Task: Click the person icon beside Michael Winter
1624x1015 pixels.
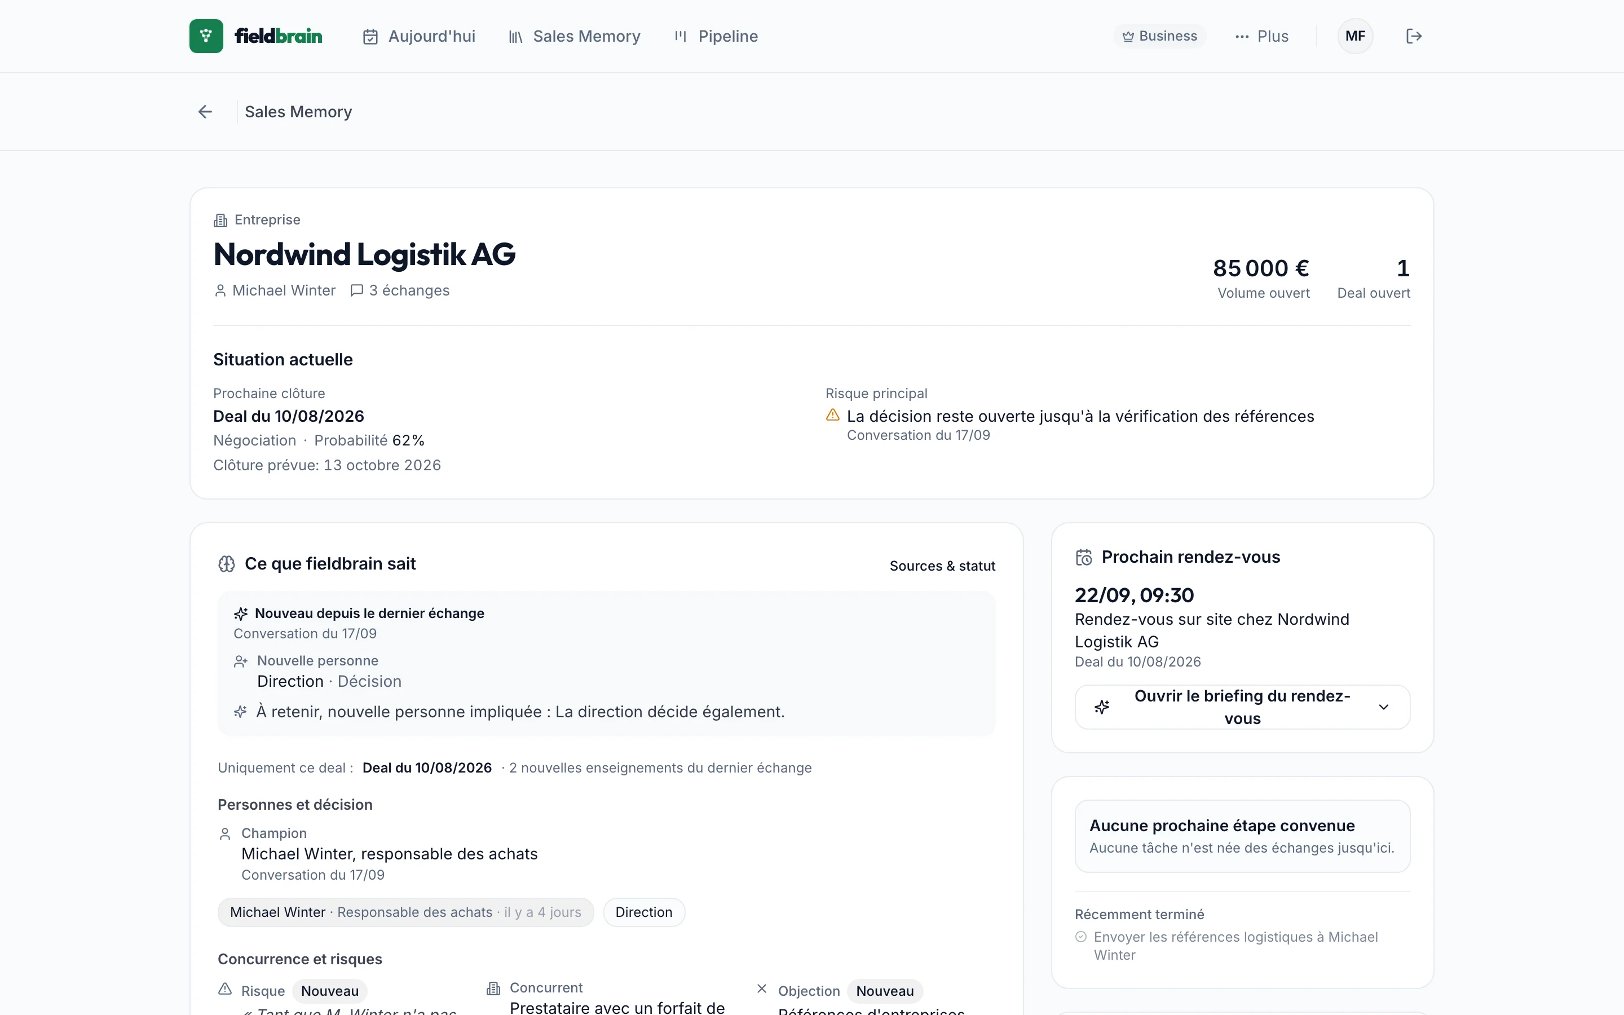Action: 220,290
